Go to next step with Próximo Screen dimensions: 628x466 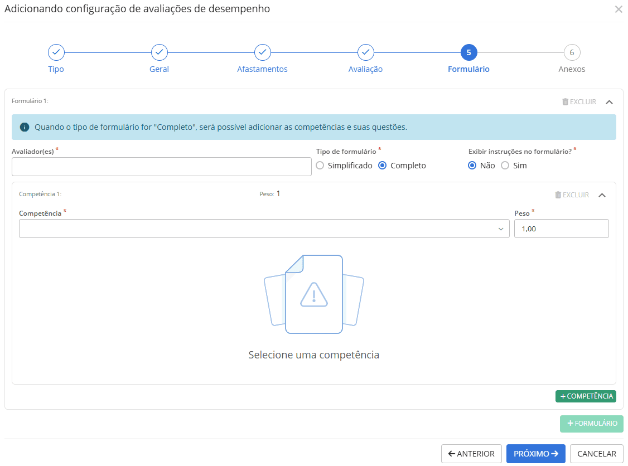[x=535, y=454]
